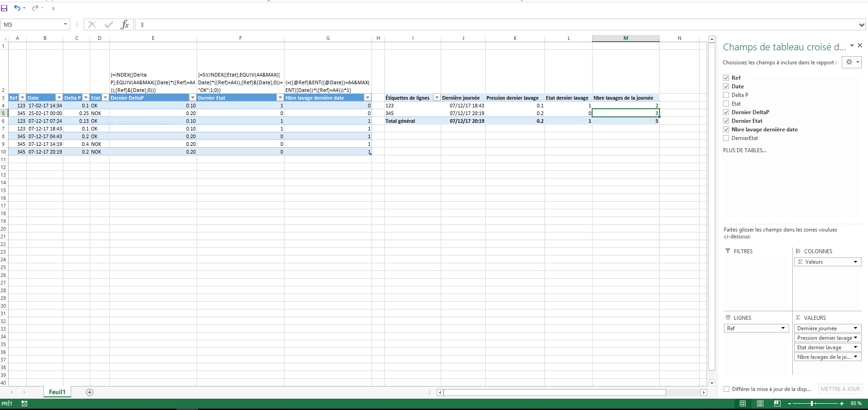Click the Total général pivot row label

(x=400, y=121)
